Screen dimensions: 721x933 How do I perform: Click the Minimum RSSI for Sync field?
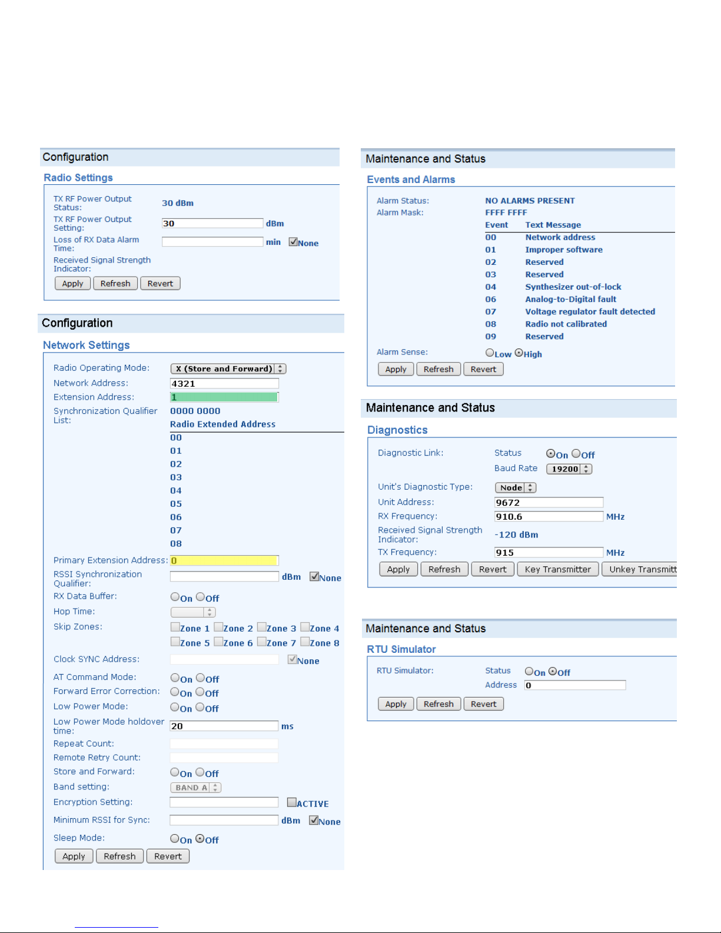(x=224, y=820)
